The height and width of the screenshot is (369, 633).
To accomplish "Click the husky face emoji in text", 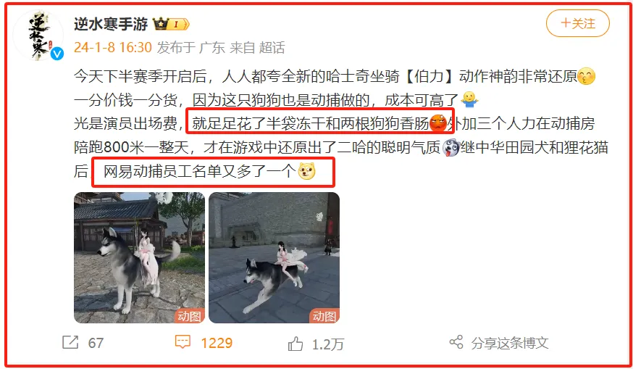I will pos(451,147).
